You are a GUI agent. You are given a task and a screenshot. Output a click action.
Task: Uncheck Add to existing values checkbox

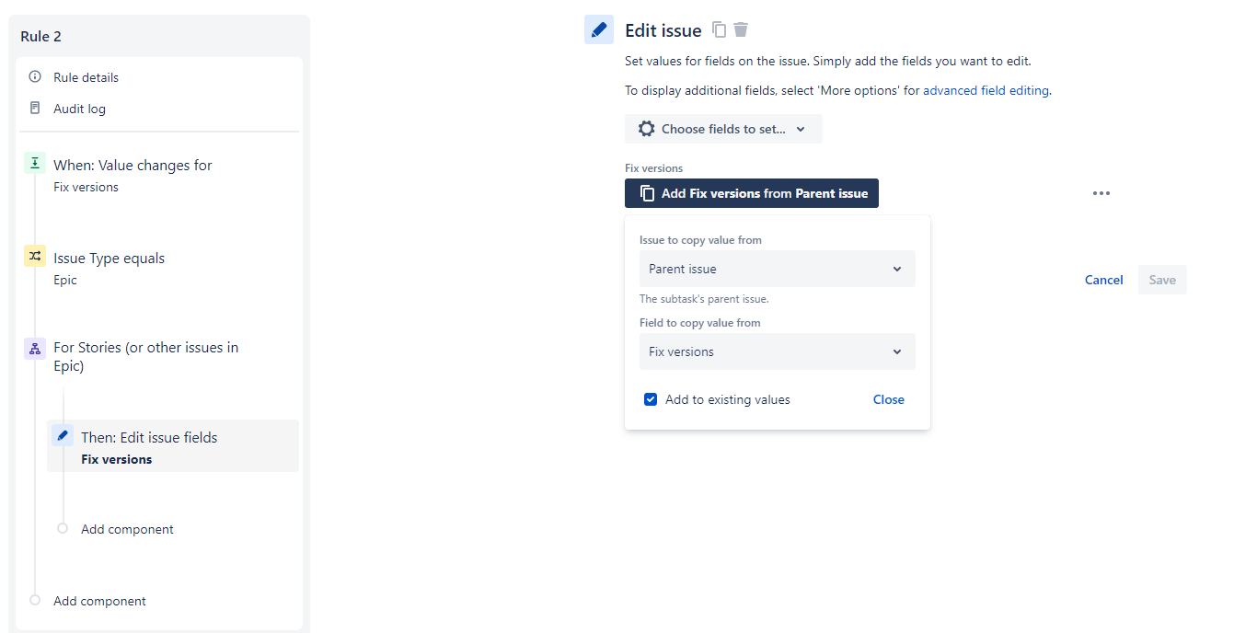pos(651,399)
